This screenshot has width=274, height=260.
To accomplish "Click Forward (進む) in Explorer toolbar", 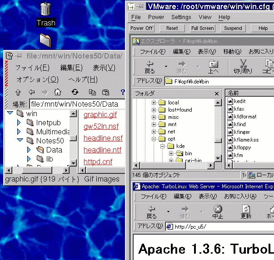I will (182, 67).
